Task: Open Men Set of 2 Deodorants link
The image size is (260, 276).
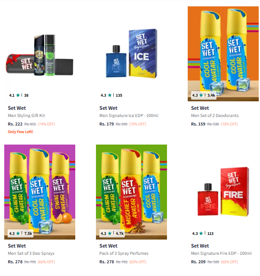Action: [215, 115]
